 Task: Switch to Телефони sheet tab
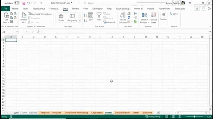[44, 112]
